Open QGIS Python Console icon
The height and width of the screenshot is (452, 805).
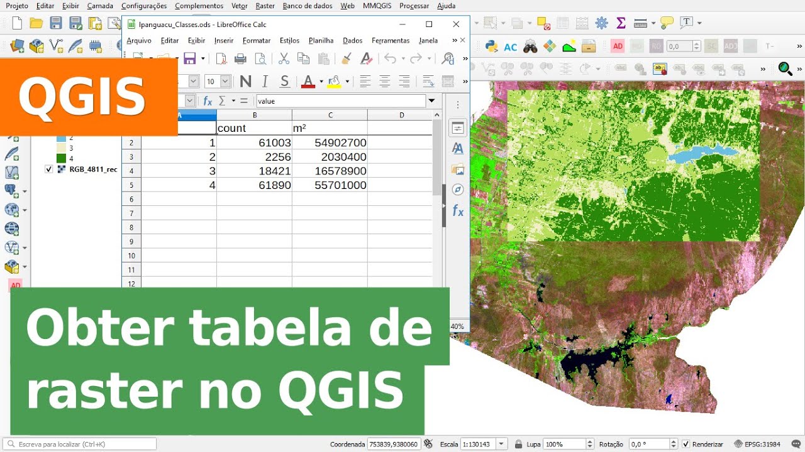(492, 46)
